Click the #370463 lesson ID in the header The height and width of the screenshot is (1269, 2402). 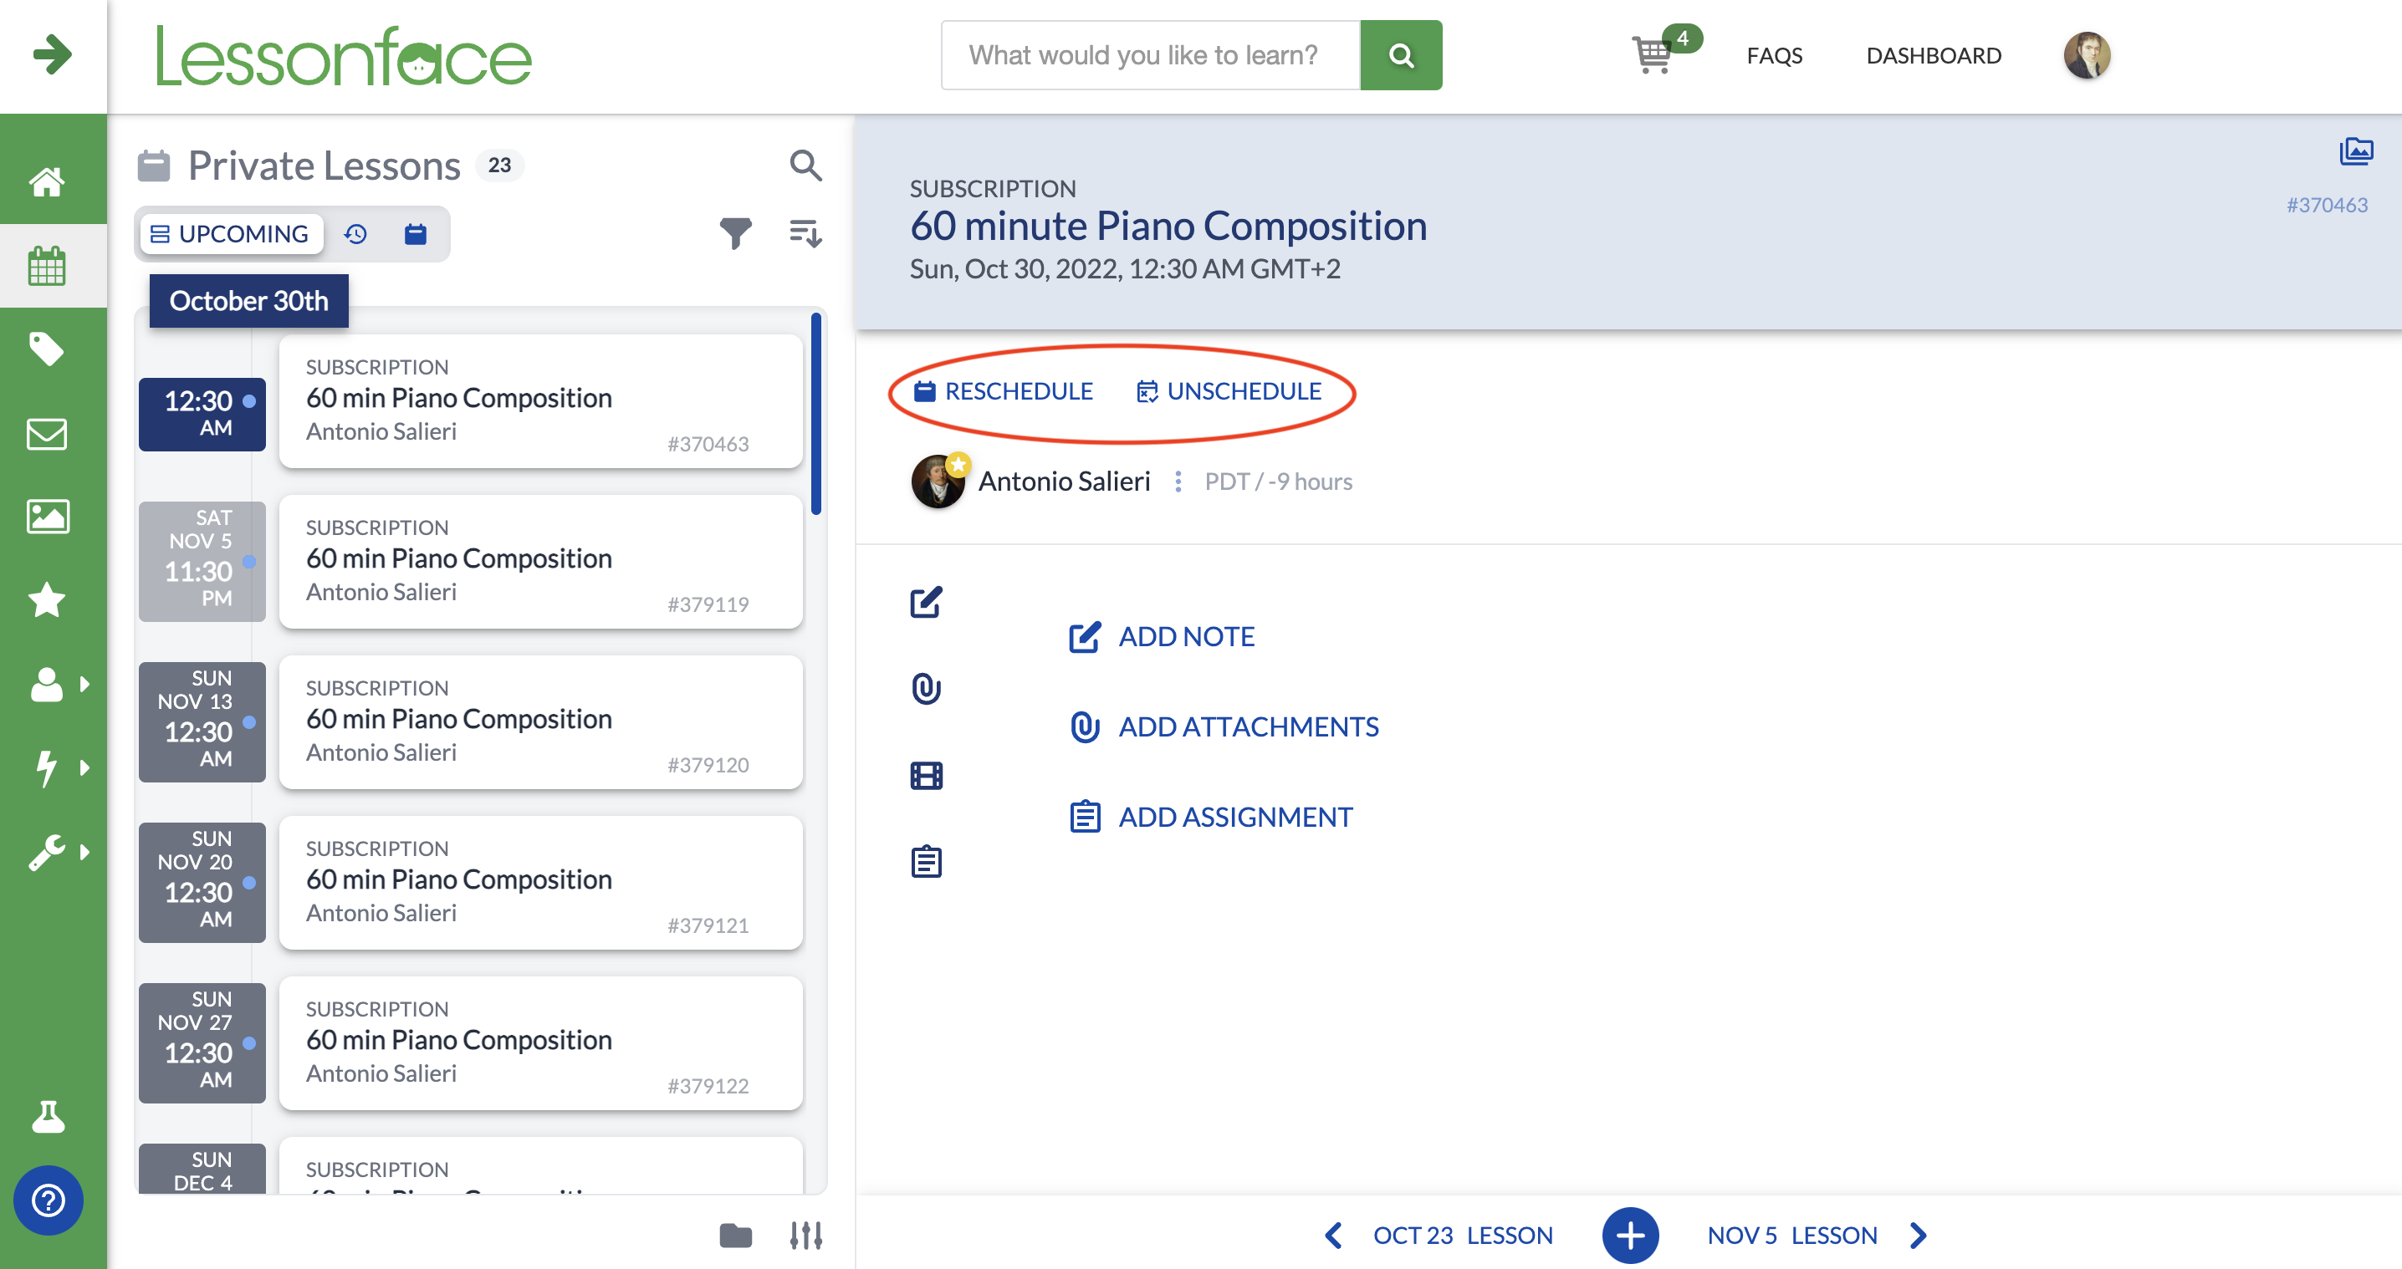(x=2327, y=205)
